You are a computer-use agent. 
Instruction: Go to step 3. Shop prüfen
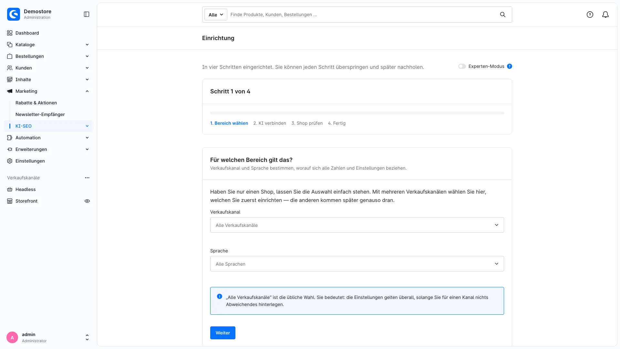pos(307,123)
